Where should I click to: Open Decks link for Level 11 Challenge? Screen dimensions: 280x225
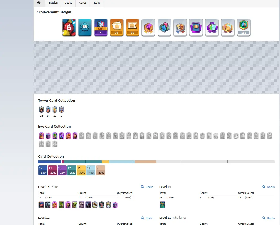point(268,218)
